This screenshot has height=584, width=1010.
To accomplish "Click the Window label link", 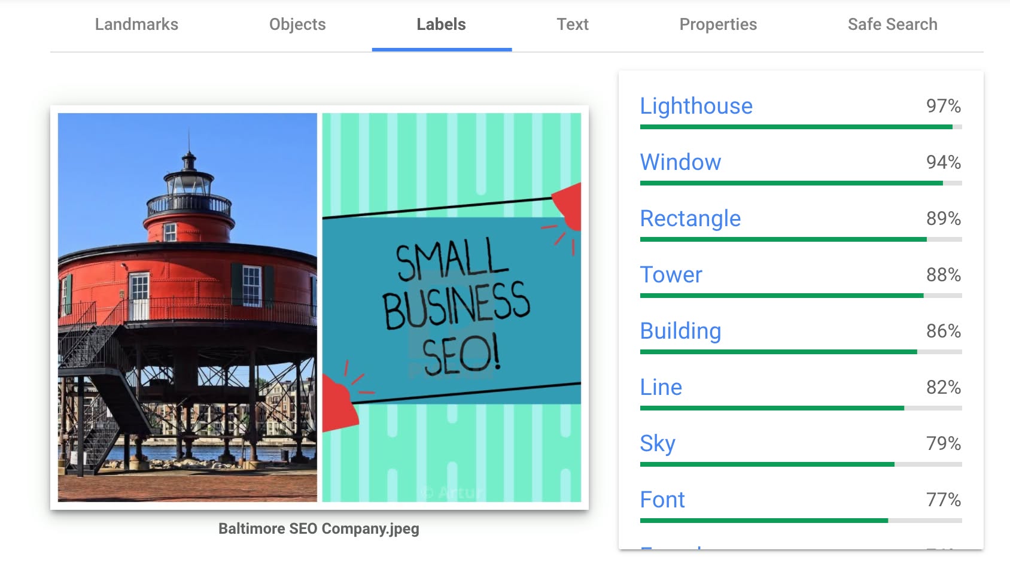I will pyautogui.click(x=680, y=162).
